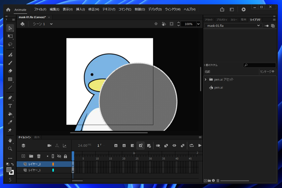Click the Rotate stage tool icon
Viewport: 282px width, 188px height.
click(164, 24)
